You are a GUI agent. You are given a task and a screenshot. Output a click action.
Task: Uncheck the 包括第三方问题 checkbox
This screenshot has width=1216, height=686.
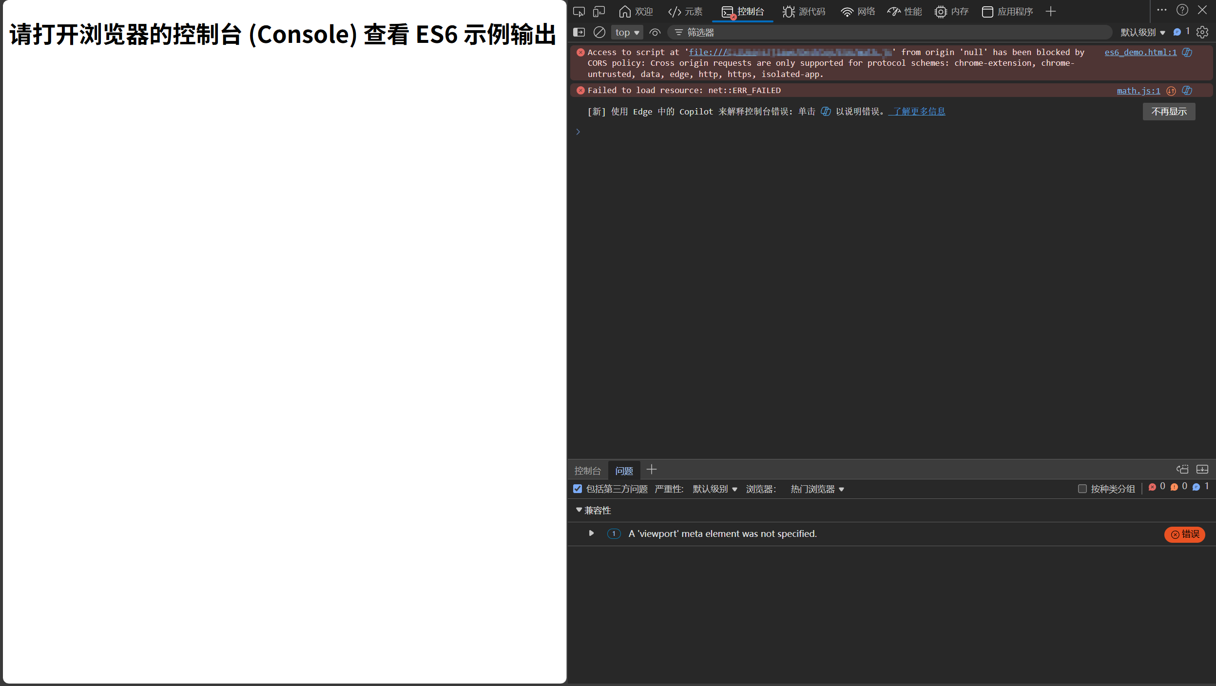pos(578,489)
